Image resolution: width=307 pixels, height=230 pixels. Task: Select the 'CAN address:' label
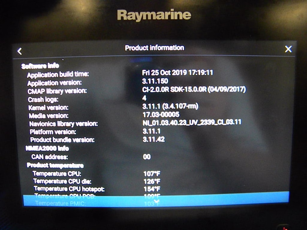(x=49, y=157)
